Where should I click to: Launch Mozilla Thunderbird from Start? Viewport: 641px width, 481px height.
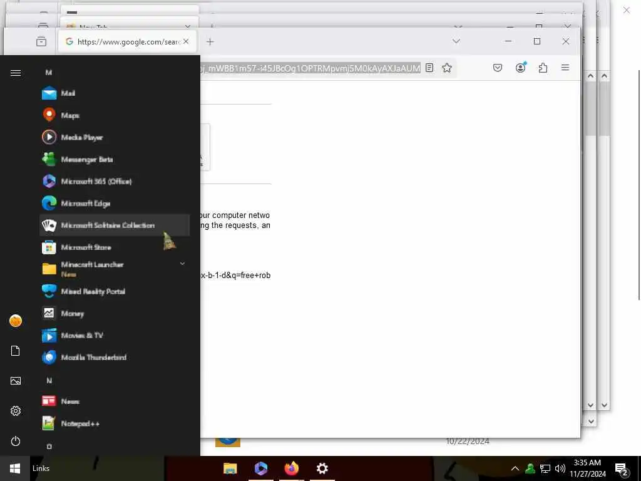click(x=115, y=357)
